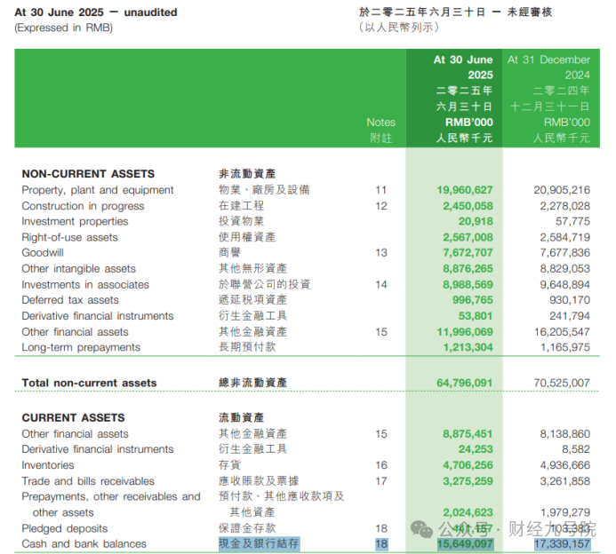
Task: Select value 20,905,216
Action: tap(562, 190)
